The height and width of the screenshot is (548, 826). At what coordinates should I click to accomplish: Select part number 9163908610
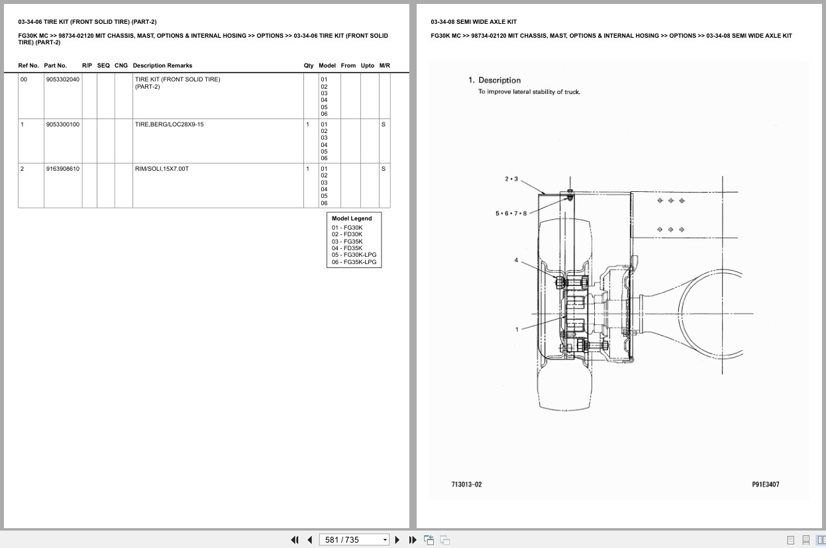click(63, 169)
